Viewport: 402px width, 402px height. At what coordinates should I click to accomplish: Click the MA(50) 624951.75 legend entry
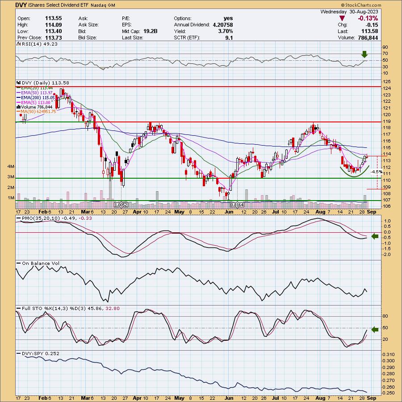(38, 112)
